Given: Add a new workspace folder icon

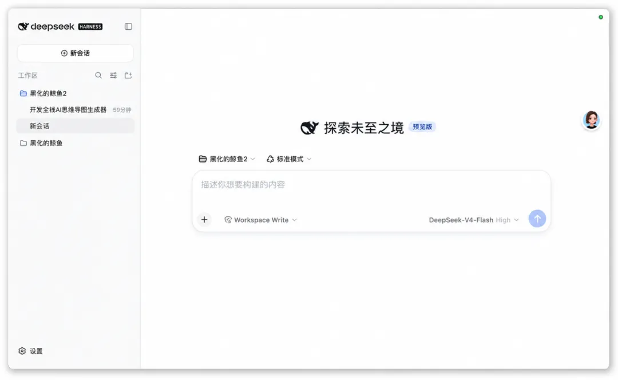Looking at the screenshot, I should tap(128, 76).
